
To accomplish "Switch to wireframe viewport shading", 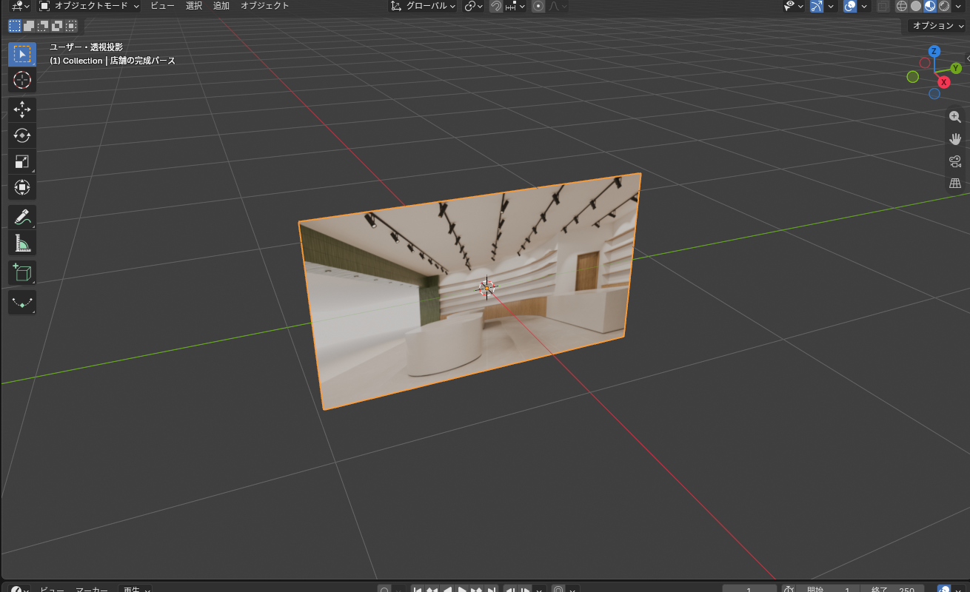I will pyautogui.click(x=902, y=6).
